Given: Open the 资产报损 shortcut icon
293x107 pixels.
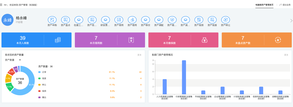Looking at the screenshot, I should (199, 20).
